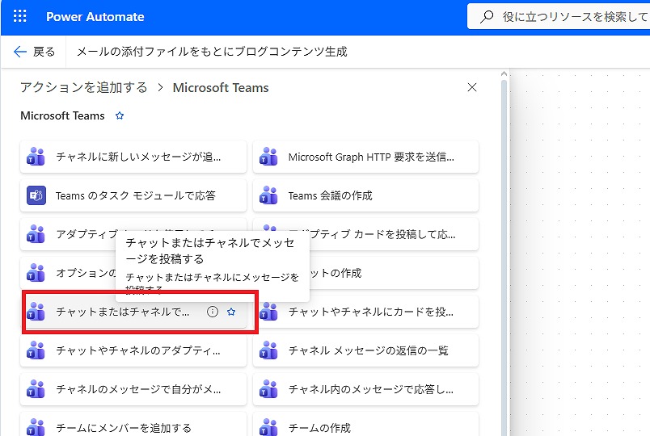Click Teams icon for チャットやチャネルにカードを投 action
This screenshot has height=436, width=650.
[269, 312]
